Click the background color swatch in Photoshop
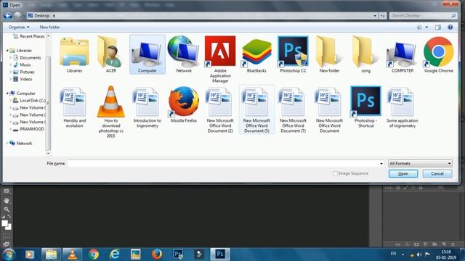 pos(9,227)
